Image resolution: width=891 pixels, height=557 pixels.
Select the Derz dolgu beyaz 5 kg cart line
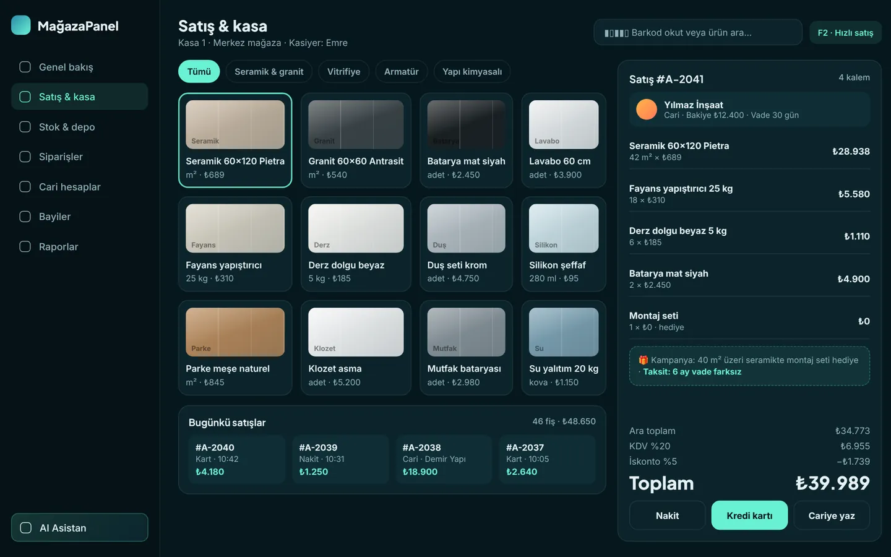pos(749,236)
